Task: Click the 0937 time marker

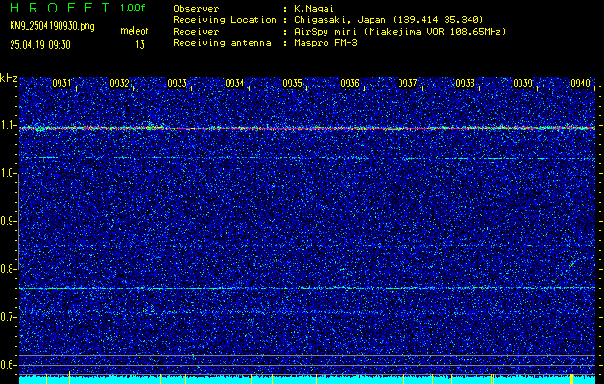Action: tap(407, 84)
